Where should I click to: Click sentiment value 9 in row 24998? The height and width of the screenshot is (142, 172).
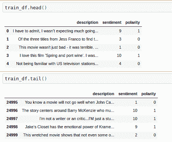click(136, 127)
